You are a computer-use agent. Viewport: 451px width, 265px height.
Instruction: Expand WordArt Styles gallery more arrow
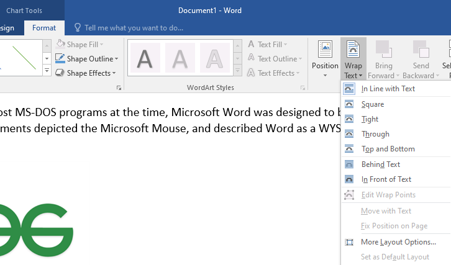(x=237, y=71)
